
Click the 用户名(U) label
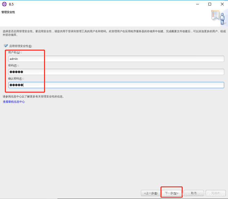(x=15, y=52)
